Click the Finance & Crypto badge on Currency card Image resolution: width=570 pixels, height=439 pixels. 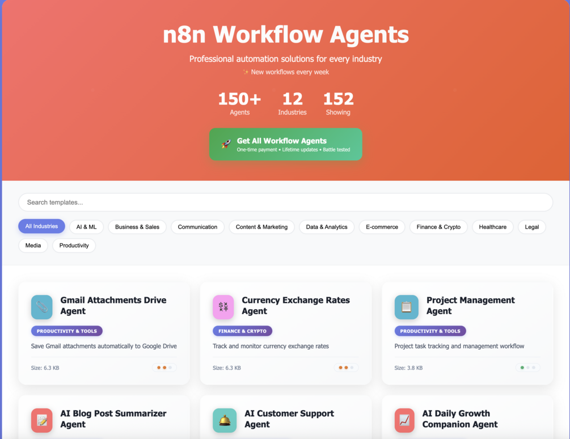click(243, 331)
